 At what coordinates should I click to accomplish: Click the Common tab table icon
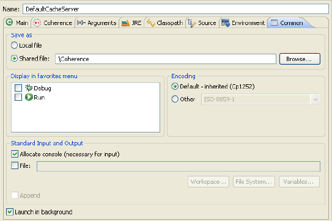pyautogui.click(x=274, y=23)
